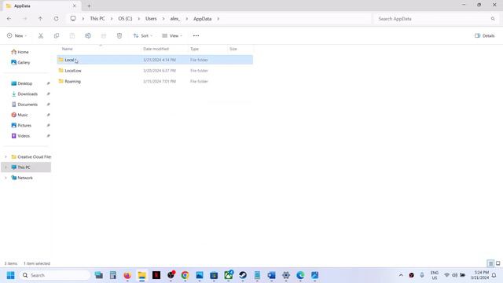The height and width of the screenshot is (283, 503).
Task: Refresh the AppData folder view
Action: click(56, 19)
